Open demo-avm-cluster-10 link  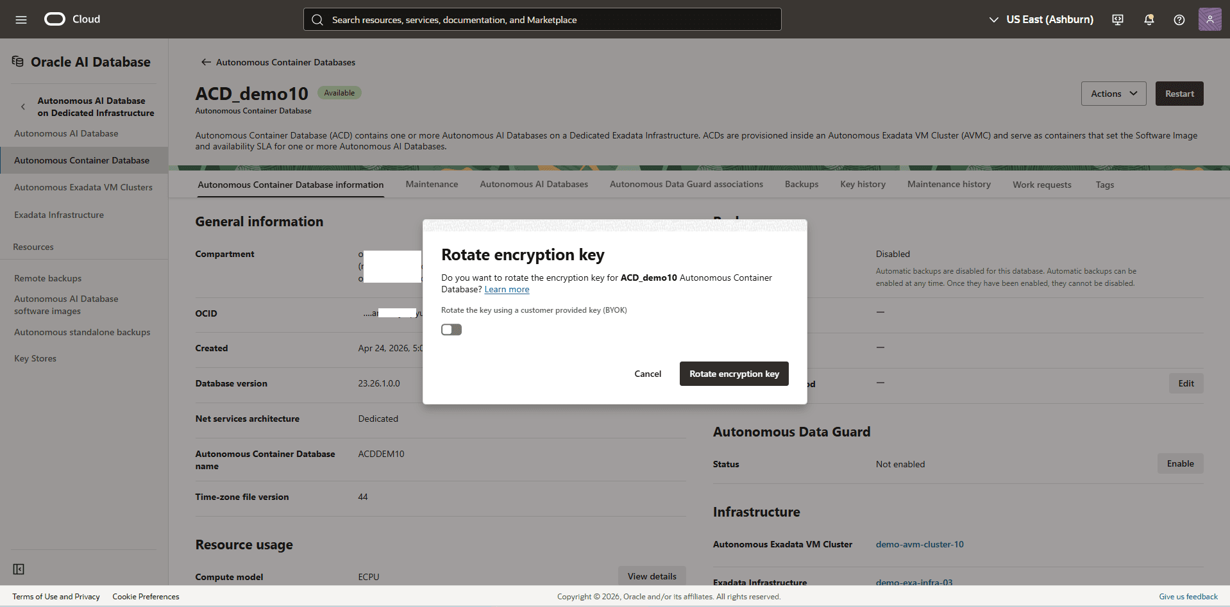(920, 544)
